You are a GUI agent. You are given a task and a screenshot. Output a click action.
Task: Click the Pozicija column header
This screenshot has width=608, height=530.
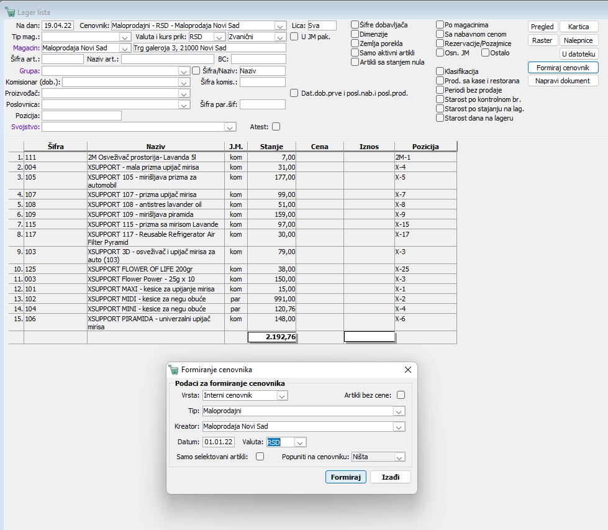pyautogui.click(x=426, y=147)
